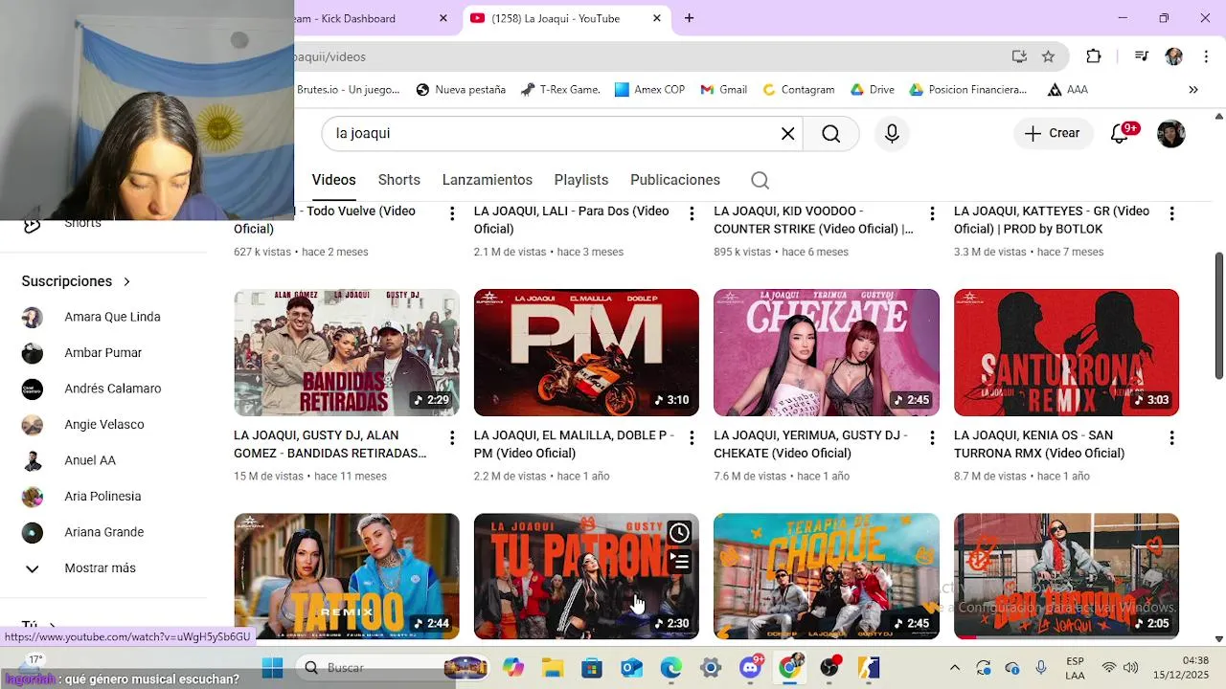The height and width of the screenshot is (689, 1226).
Task: Open OBS Studio from taskbar
Action: tap(829, 667)
